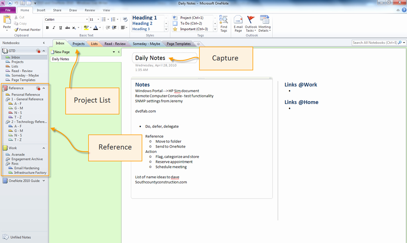Click the Full Page View icon
This screenshot has height=243, width=407.
29,3
